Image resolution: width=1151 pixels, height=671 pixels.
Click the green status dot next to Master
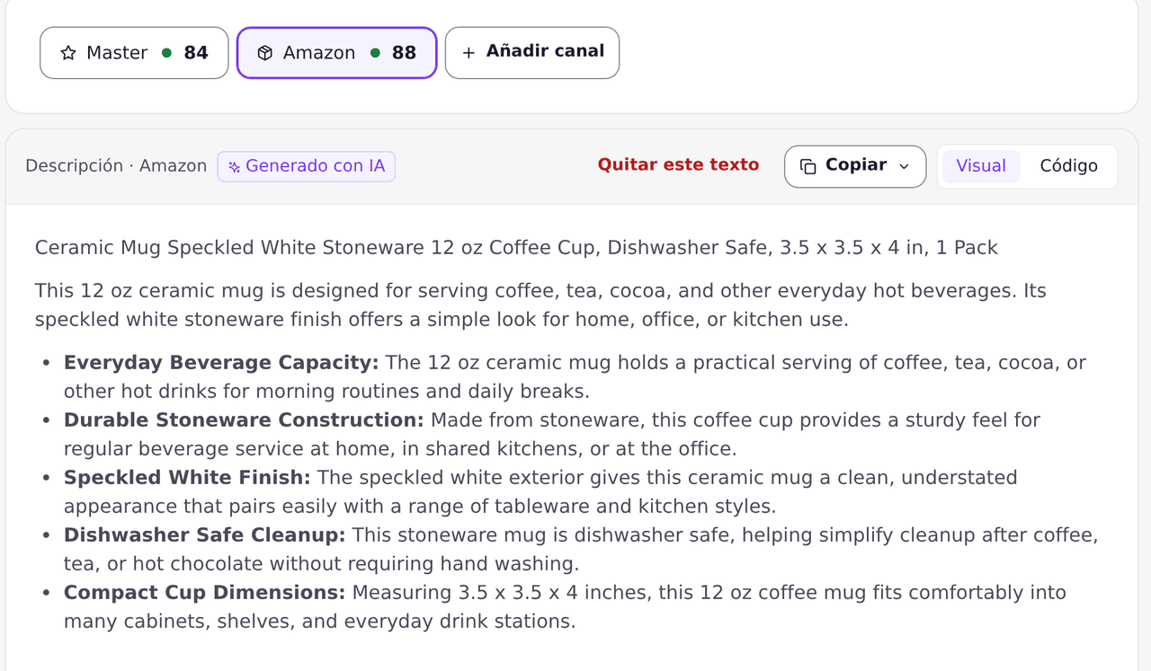166,53
